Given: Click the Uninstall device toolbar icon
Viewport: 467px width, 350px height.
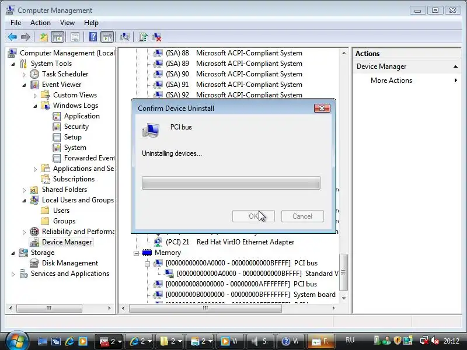Looking at the screenshot, I should 156,37.
